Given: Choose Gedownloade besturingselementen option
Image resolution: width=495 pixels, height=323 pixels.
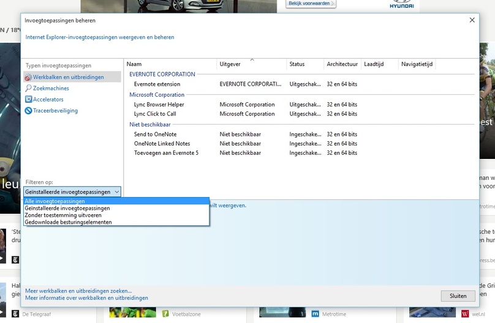Looking at the screenshot, I should [116, 222].
